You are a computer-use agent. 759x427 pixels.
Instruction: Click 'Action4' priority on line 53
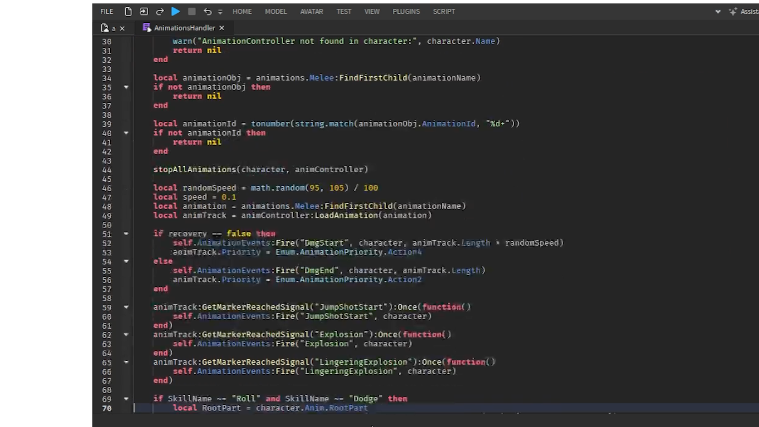click(x=405, y=252)
